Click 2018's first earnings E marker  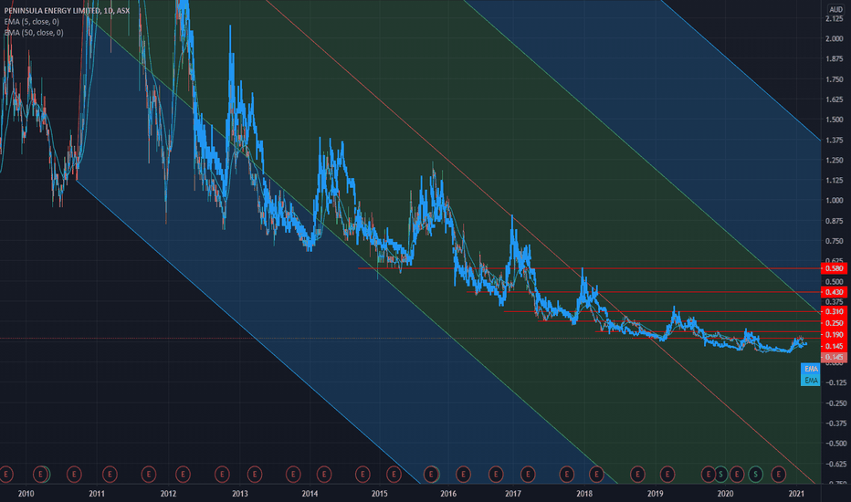(596, 475)
